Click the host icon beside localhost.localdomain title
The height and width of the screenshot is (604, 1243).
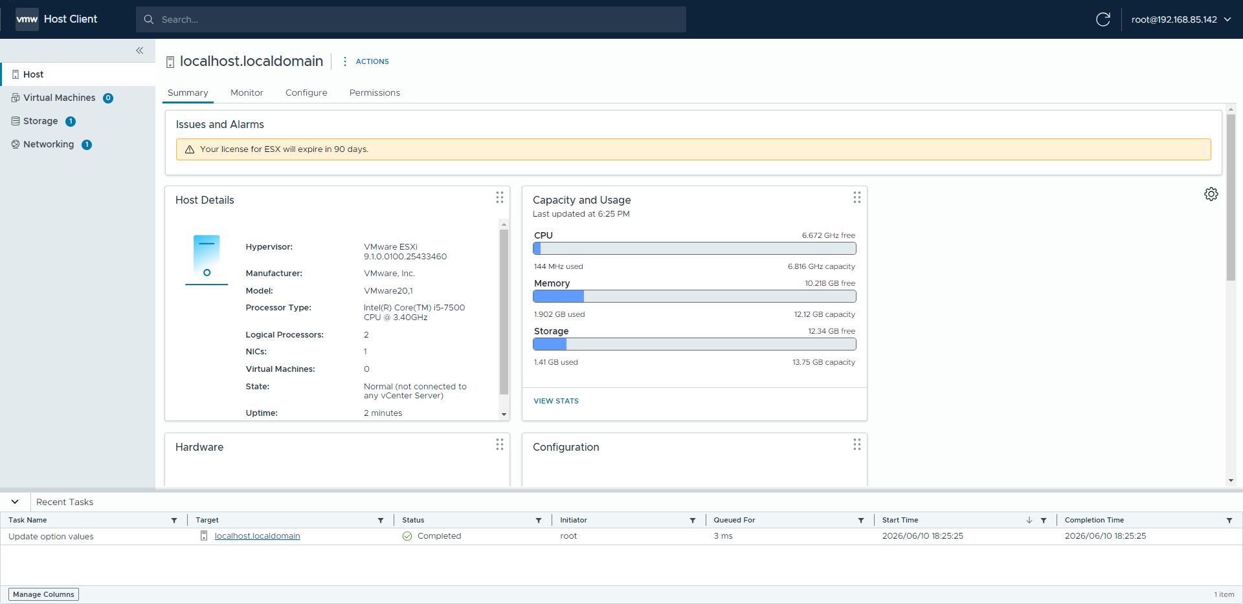[170, 62]
